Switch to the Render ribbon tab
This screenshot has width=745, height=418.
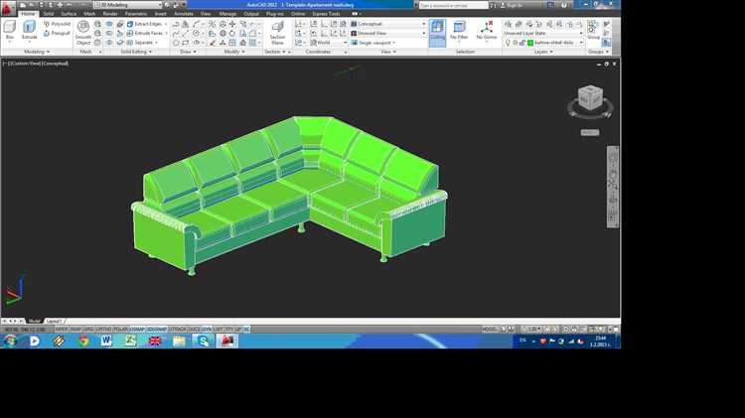point(110,14)
